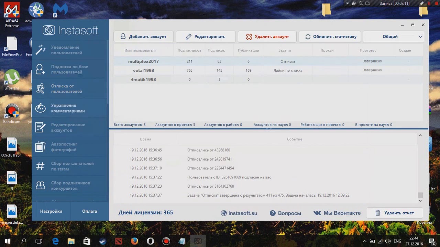Click the Задача Отписка завершена log entry
This screenshot has width=440, height=247.
[x=268, y=196]
